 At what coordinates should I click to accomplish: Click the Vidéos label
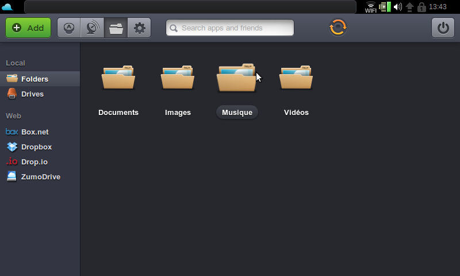coord(296,113)
